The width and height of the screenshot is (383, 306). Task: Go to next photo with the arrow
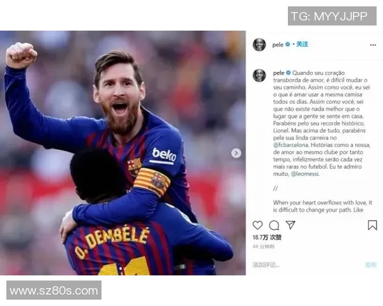point(236,153)
